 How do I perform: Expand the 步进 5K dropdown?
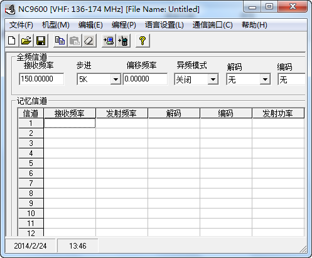[116, 79]
